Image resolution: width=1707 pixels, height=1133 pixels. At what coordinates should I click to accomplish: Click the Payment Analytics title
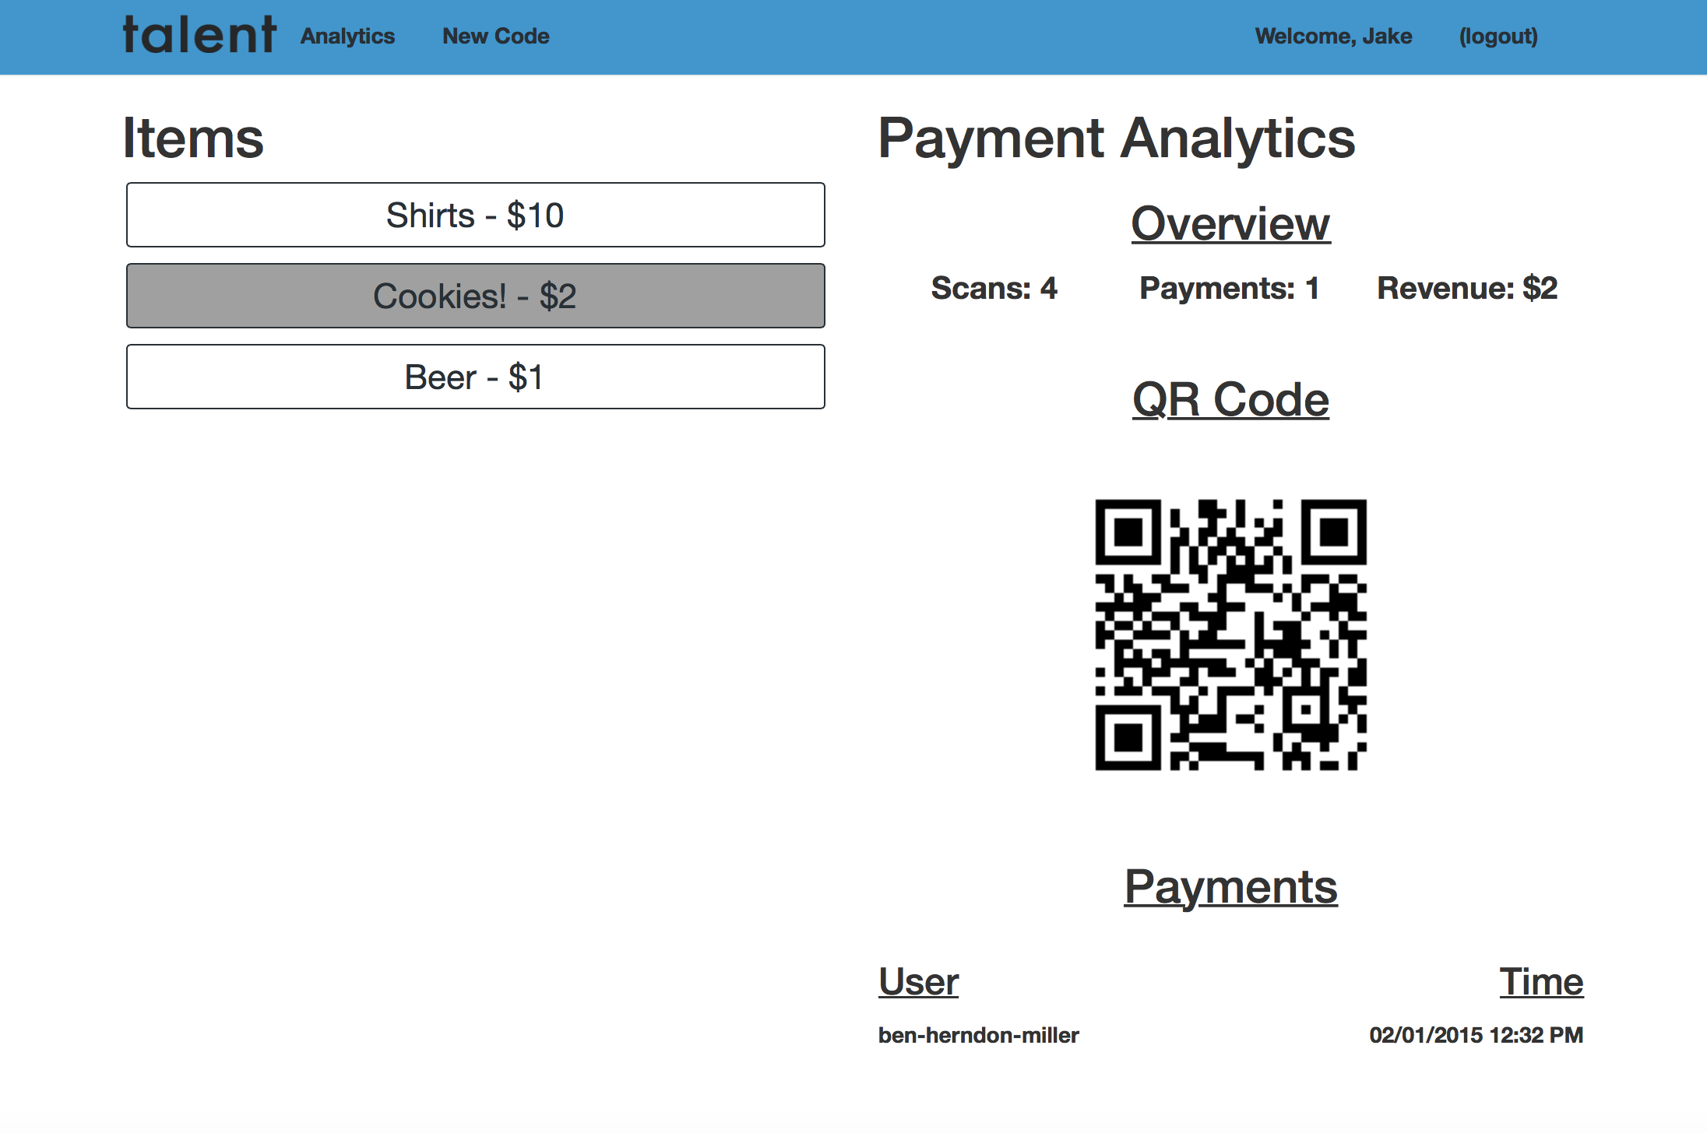1116,139
